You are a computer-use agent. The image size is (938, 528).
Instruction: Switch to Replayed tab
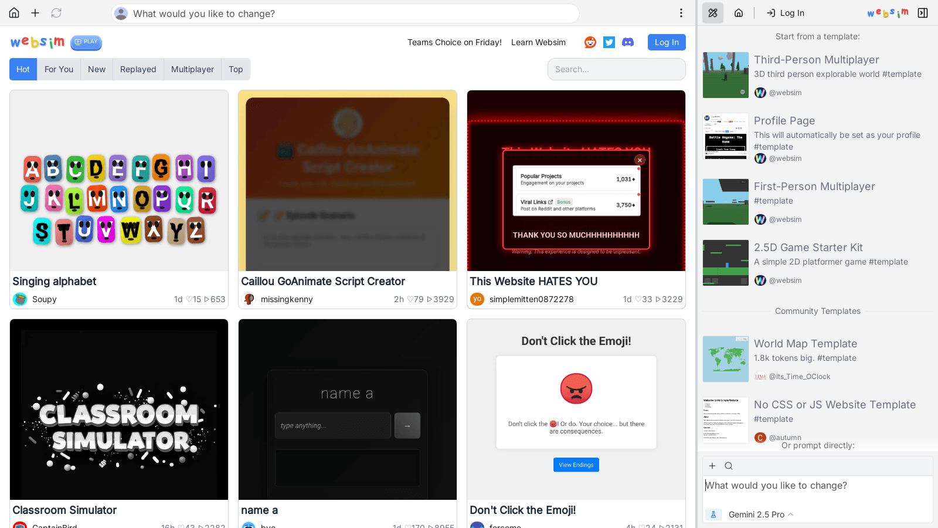[138, 69]
